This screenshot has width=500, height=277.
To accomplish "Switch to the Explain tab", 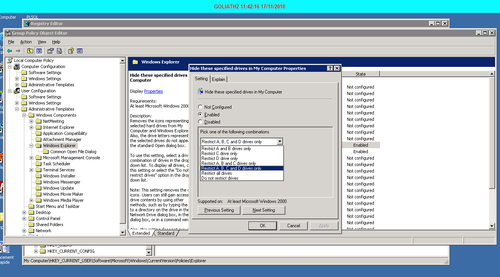I will 218,79.
